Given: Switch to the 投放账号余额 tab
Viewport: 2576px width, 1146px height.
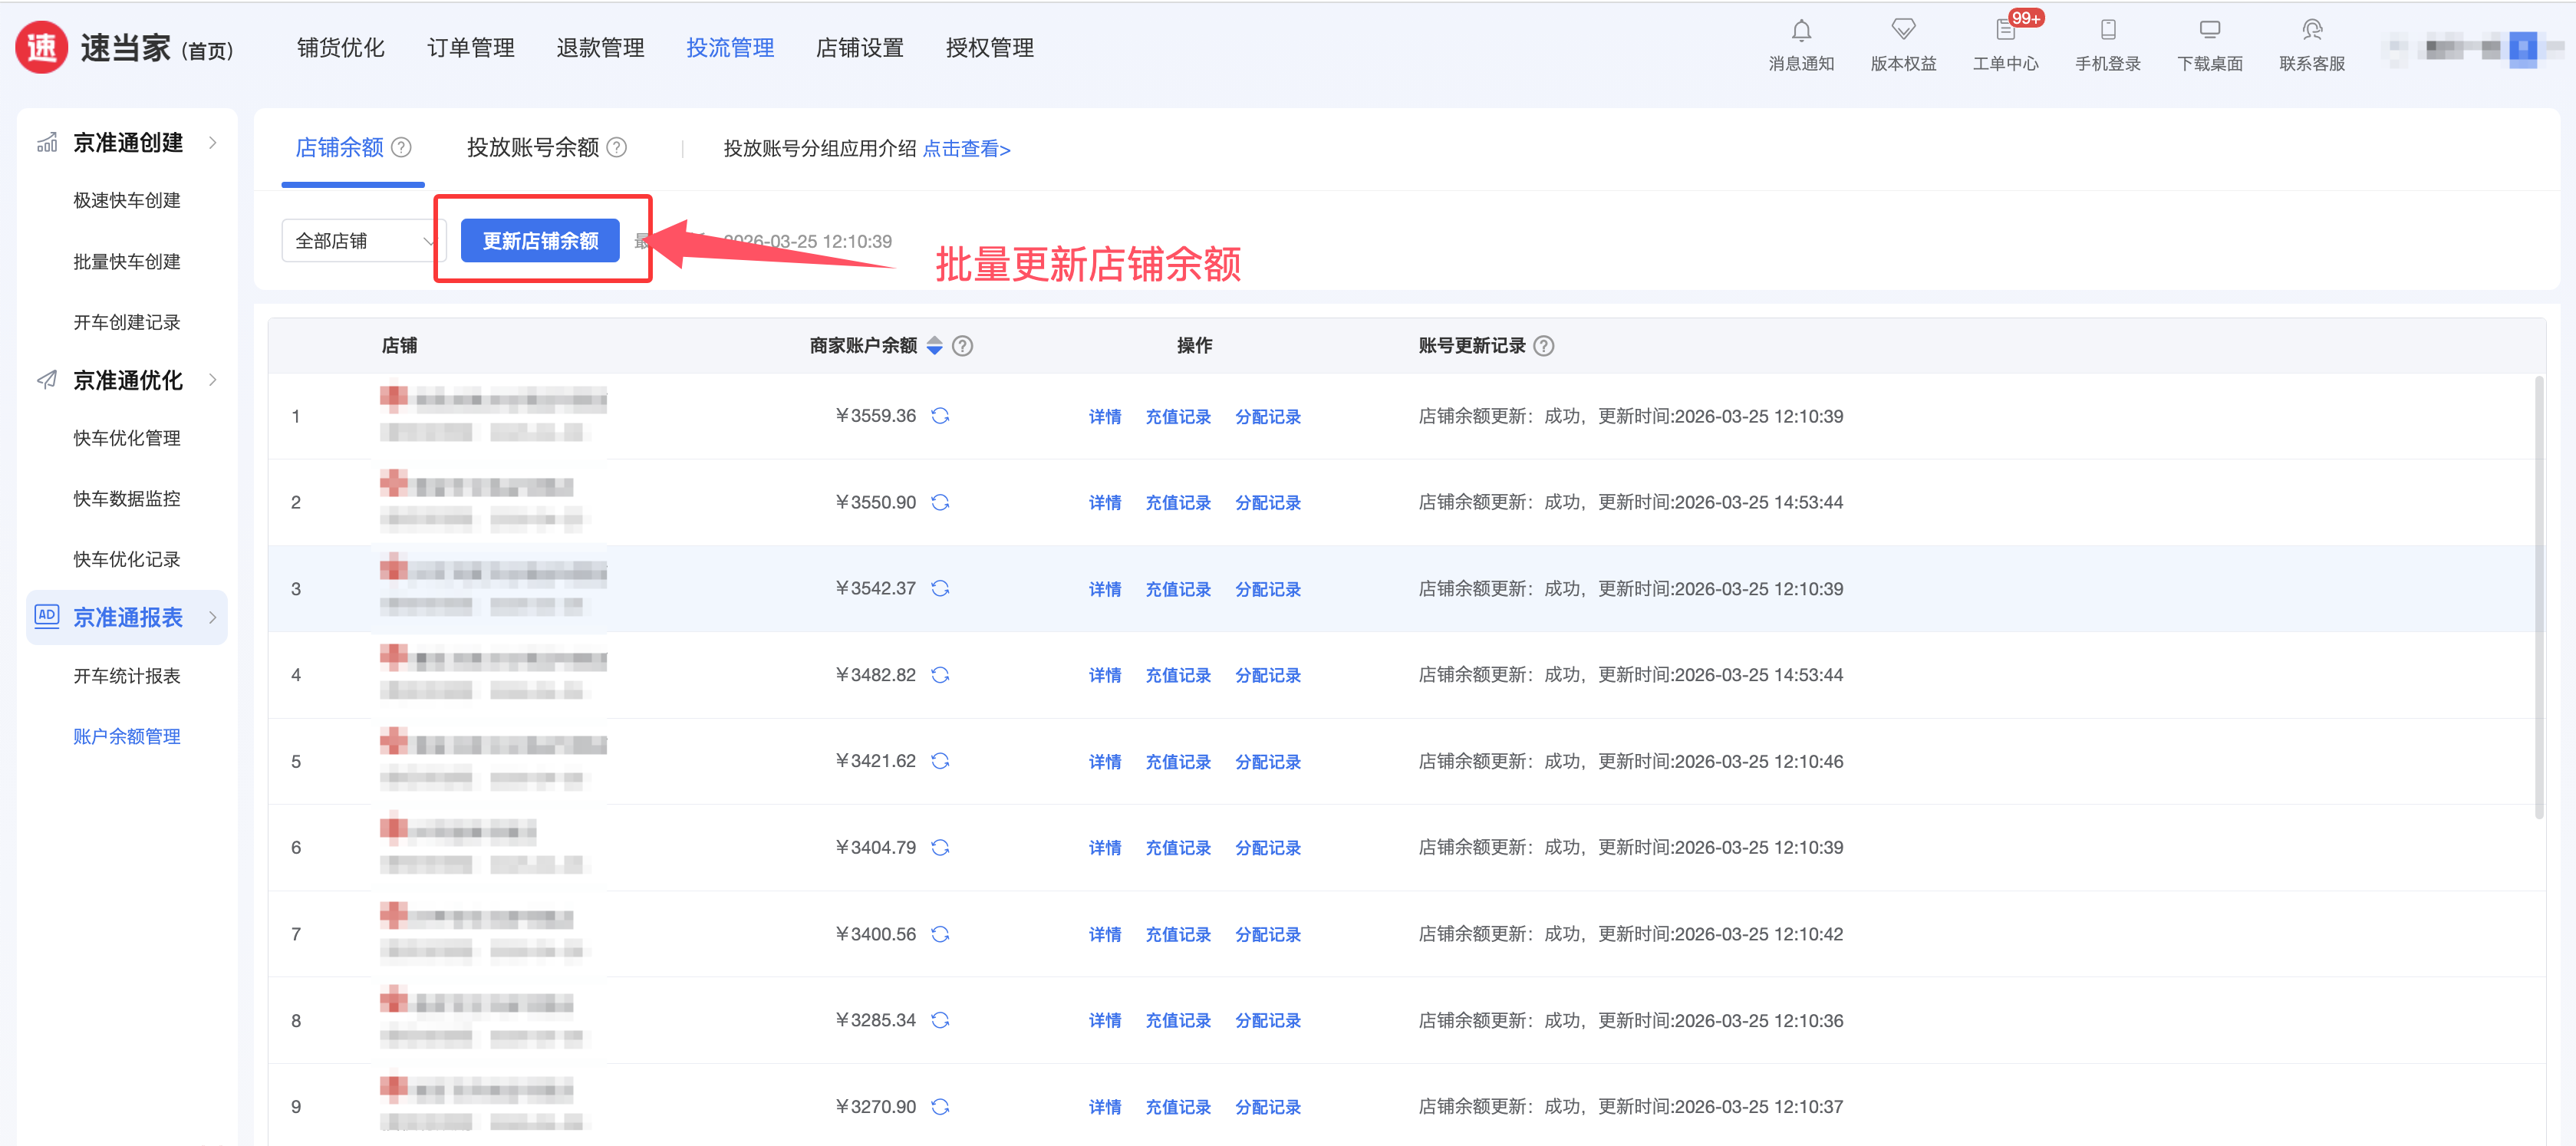Looking at the screenshot, I should (x=532, y=148).
